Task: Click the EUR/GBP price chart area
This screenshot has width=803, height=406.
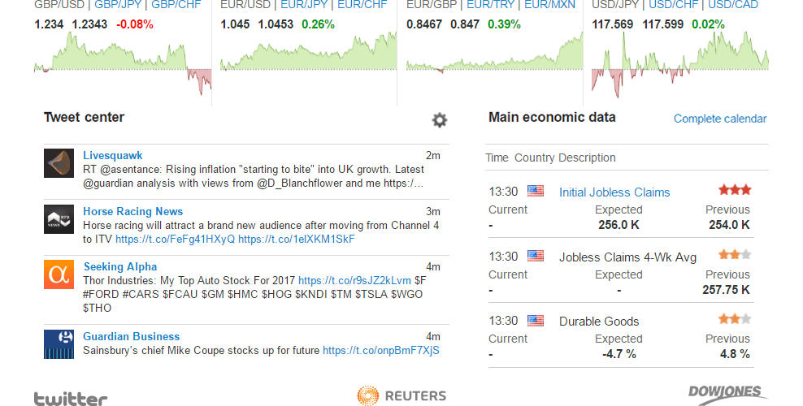Action: coord(494,66)
